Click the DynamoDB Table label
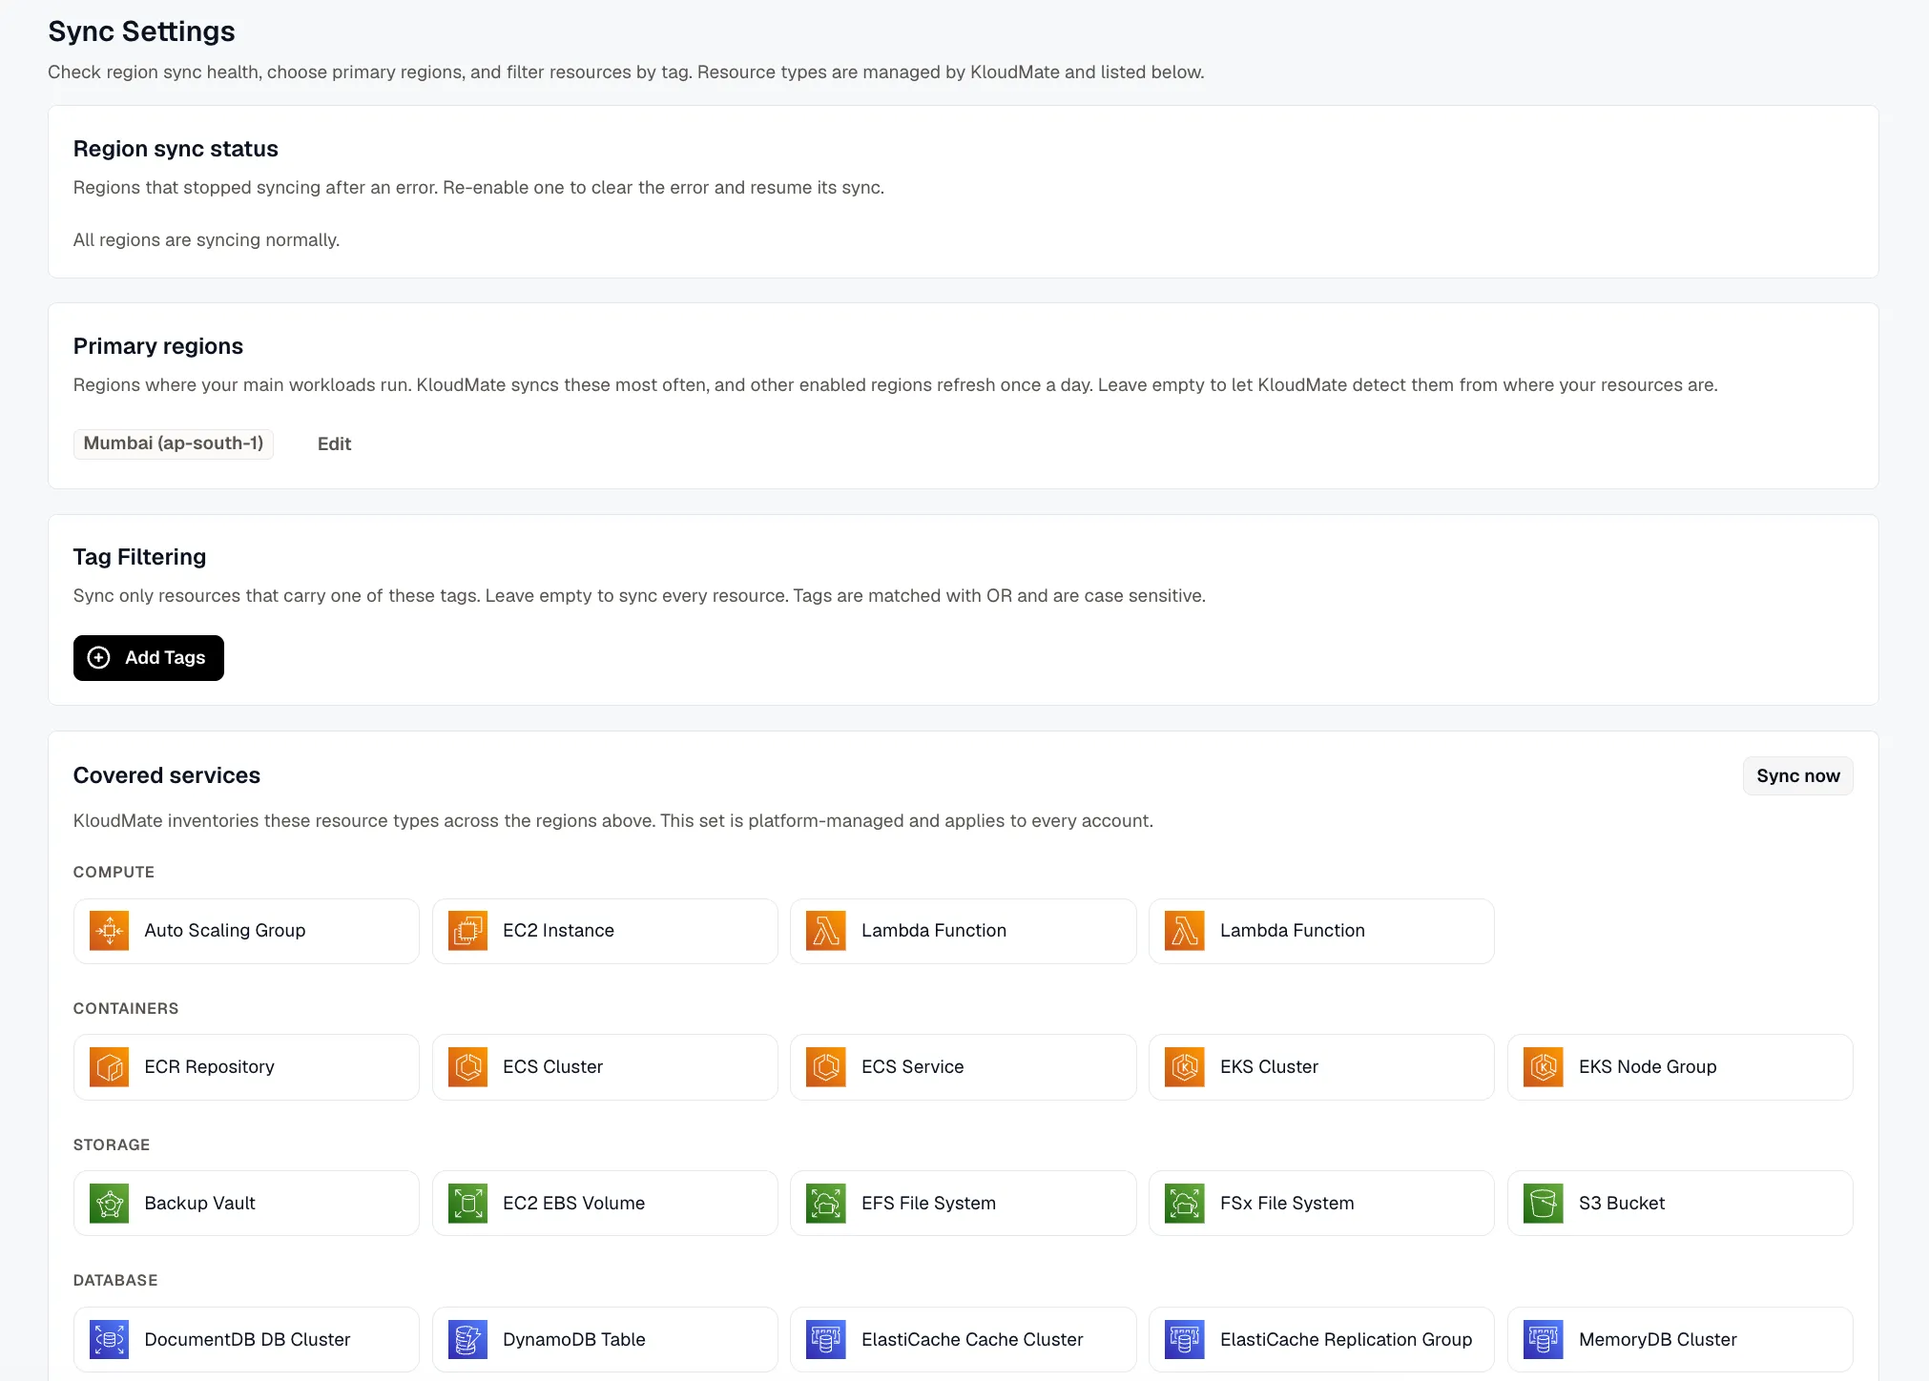The image size is (1929, 1381). (x=573, y=1340)
